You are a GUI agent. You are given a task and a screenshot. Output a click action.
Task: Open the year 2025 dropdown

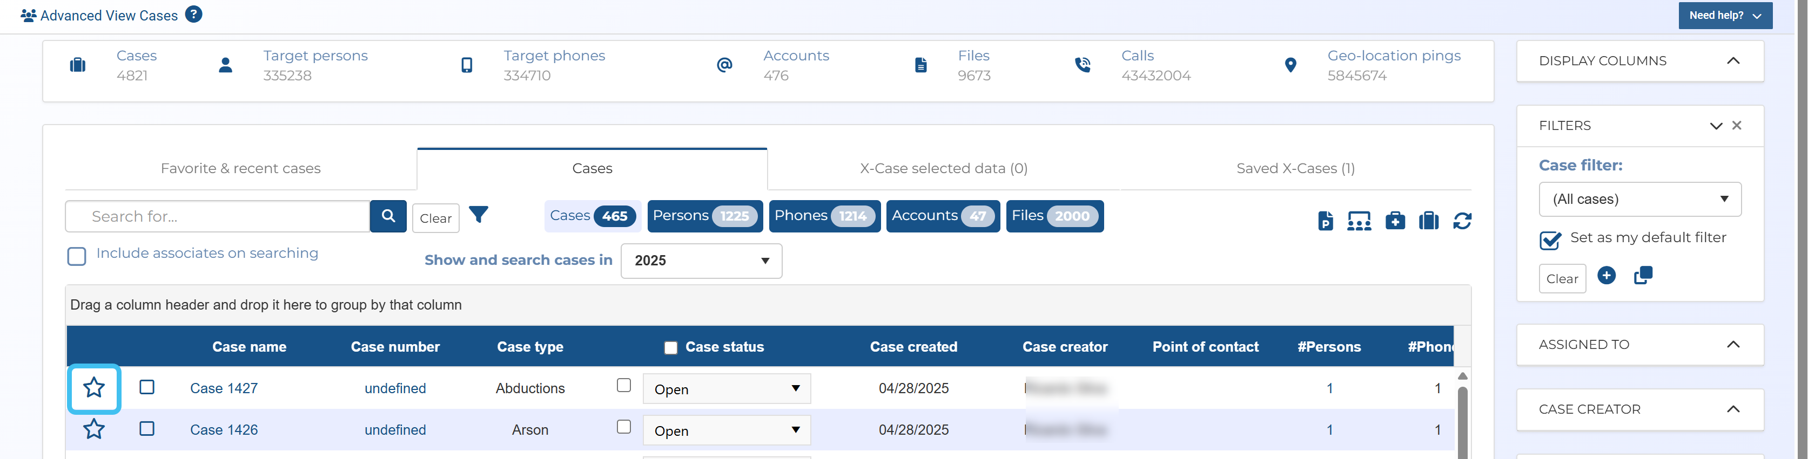coord(701,261)
